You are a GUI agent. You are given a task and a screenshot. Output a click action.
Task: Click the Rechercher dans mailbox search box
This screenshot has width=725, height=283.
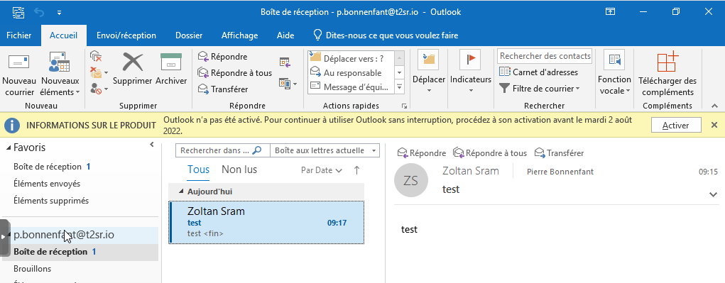222,150
